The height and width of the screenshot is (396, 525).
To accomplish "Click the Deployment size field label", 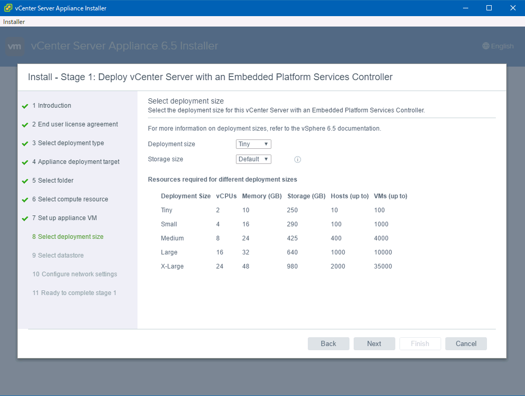I will 171,144.
